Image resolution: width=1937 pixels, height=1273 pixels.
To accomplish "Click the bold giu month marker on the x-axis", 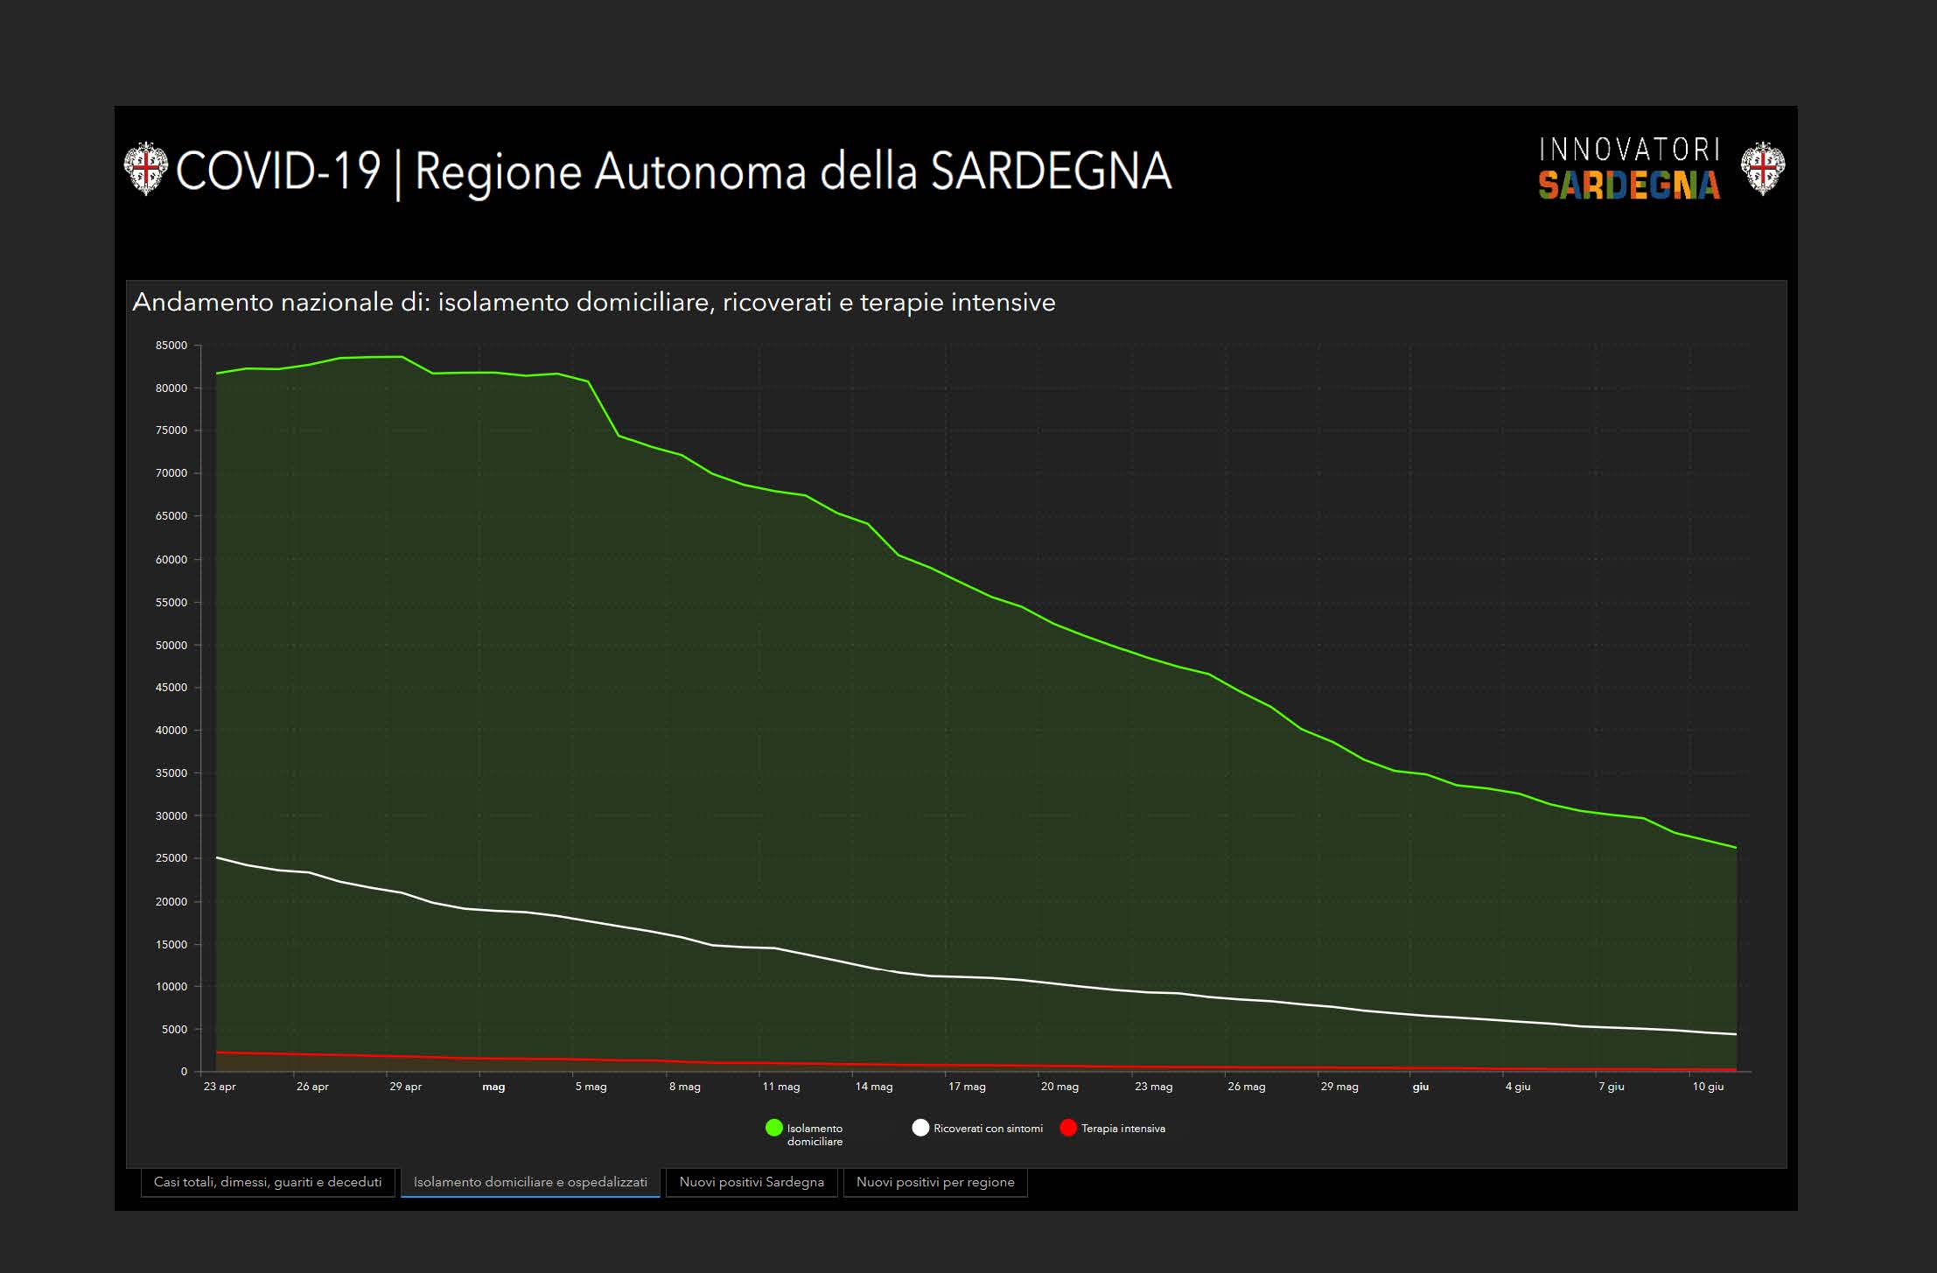I will point(1420,1087).
